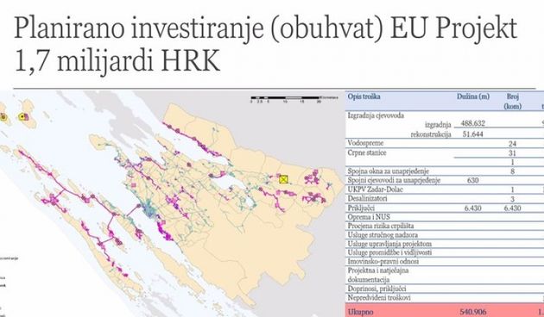Select the 'Vodospreme' row label
Viewport: 544px width, 317px height.
point(365,143)
